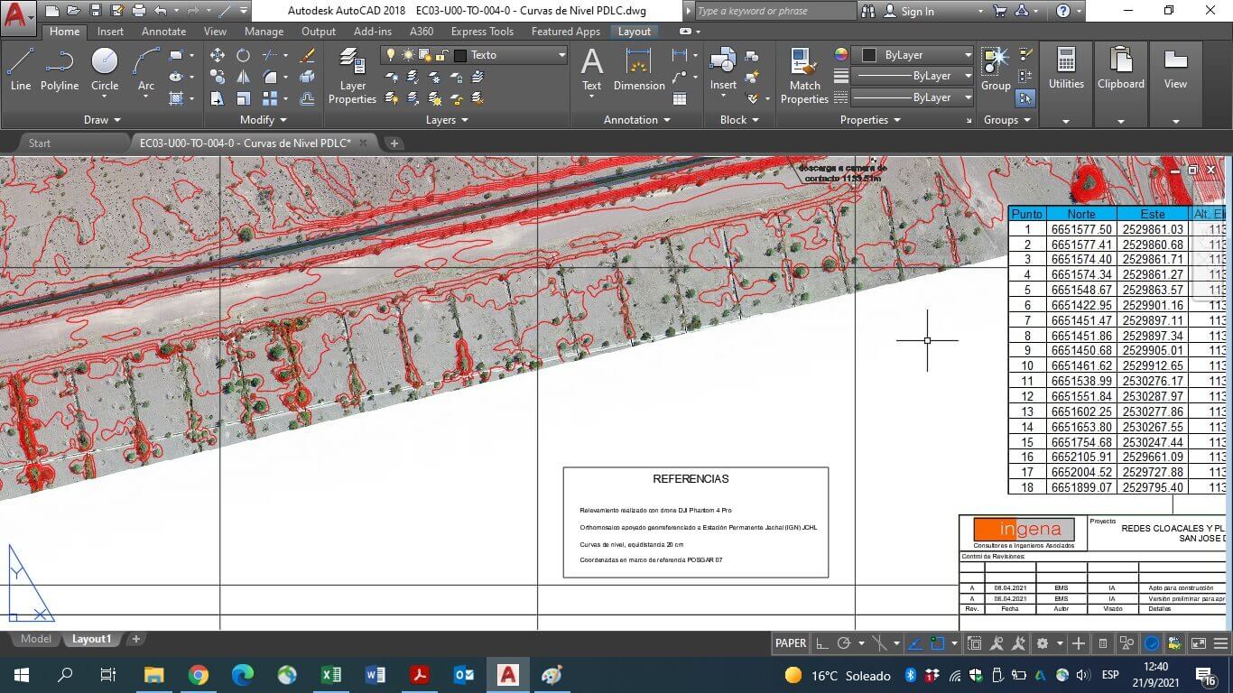Switch to the Annotate ribbon tab

(163, 32)
